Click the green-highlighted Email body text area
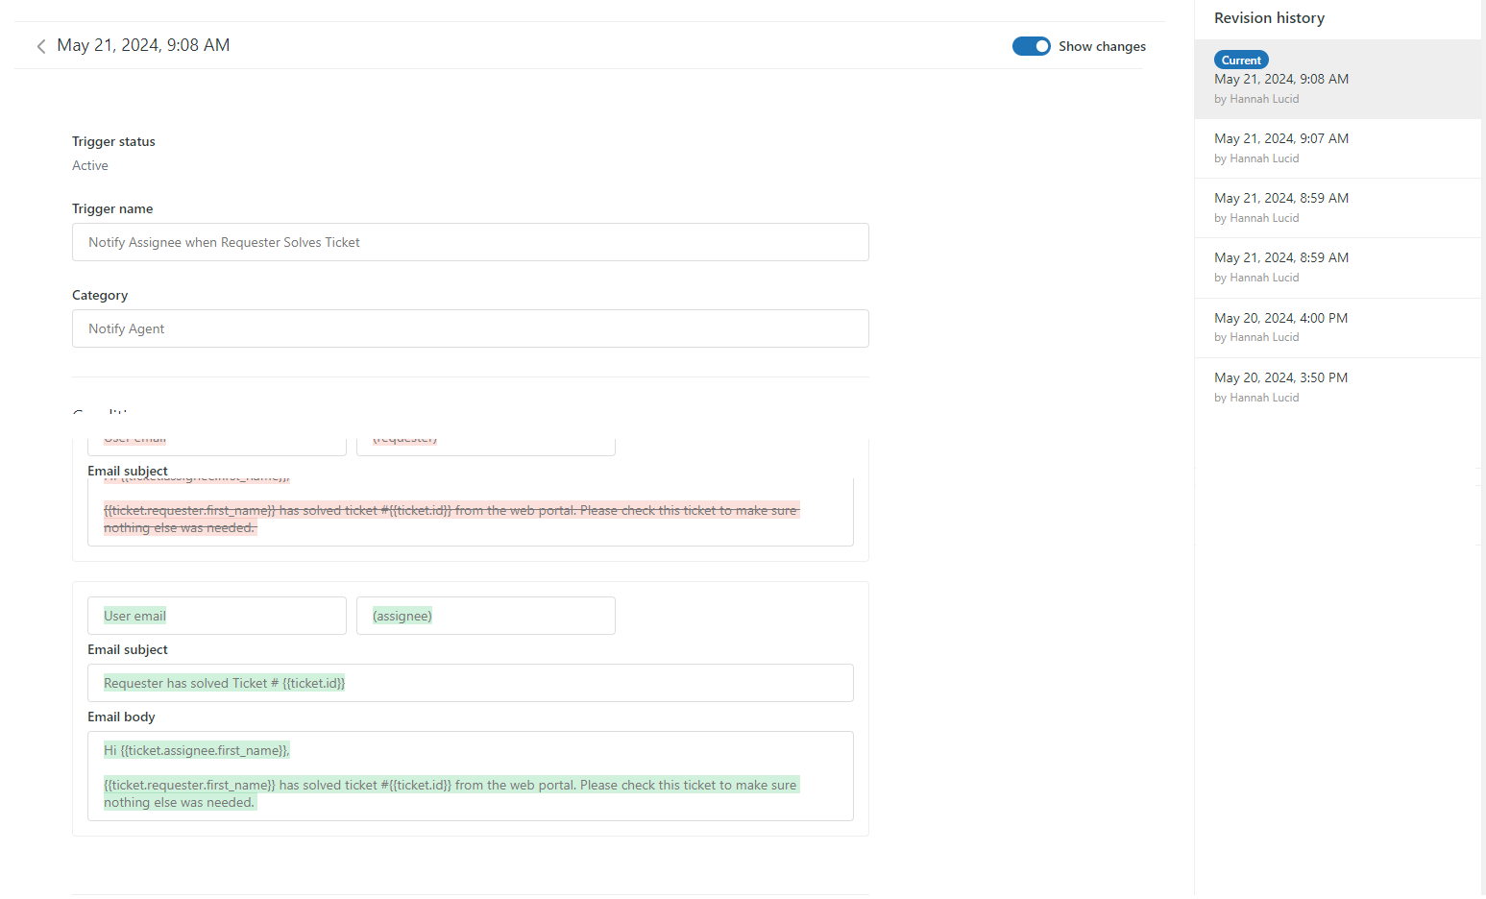Screen dimensions: 1486x899 (470, 776)
